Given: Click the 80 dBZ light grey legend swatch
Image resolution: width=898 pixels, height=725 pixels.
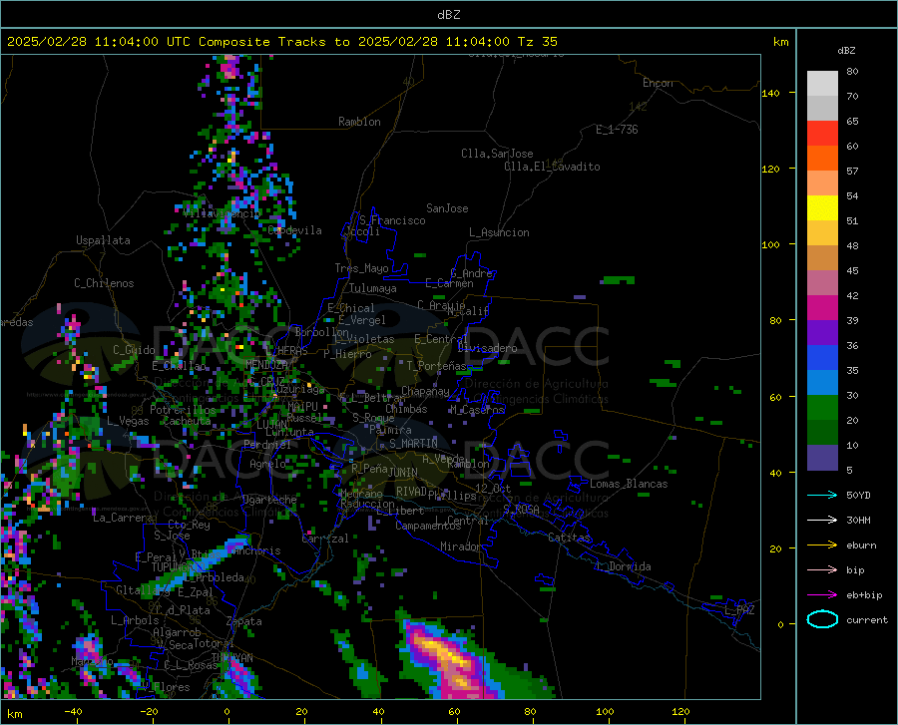Looking at the screenshot, I should pos(822,84).
